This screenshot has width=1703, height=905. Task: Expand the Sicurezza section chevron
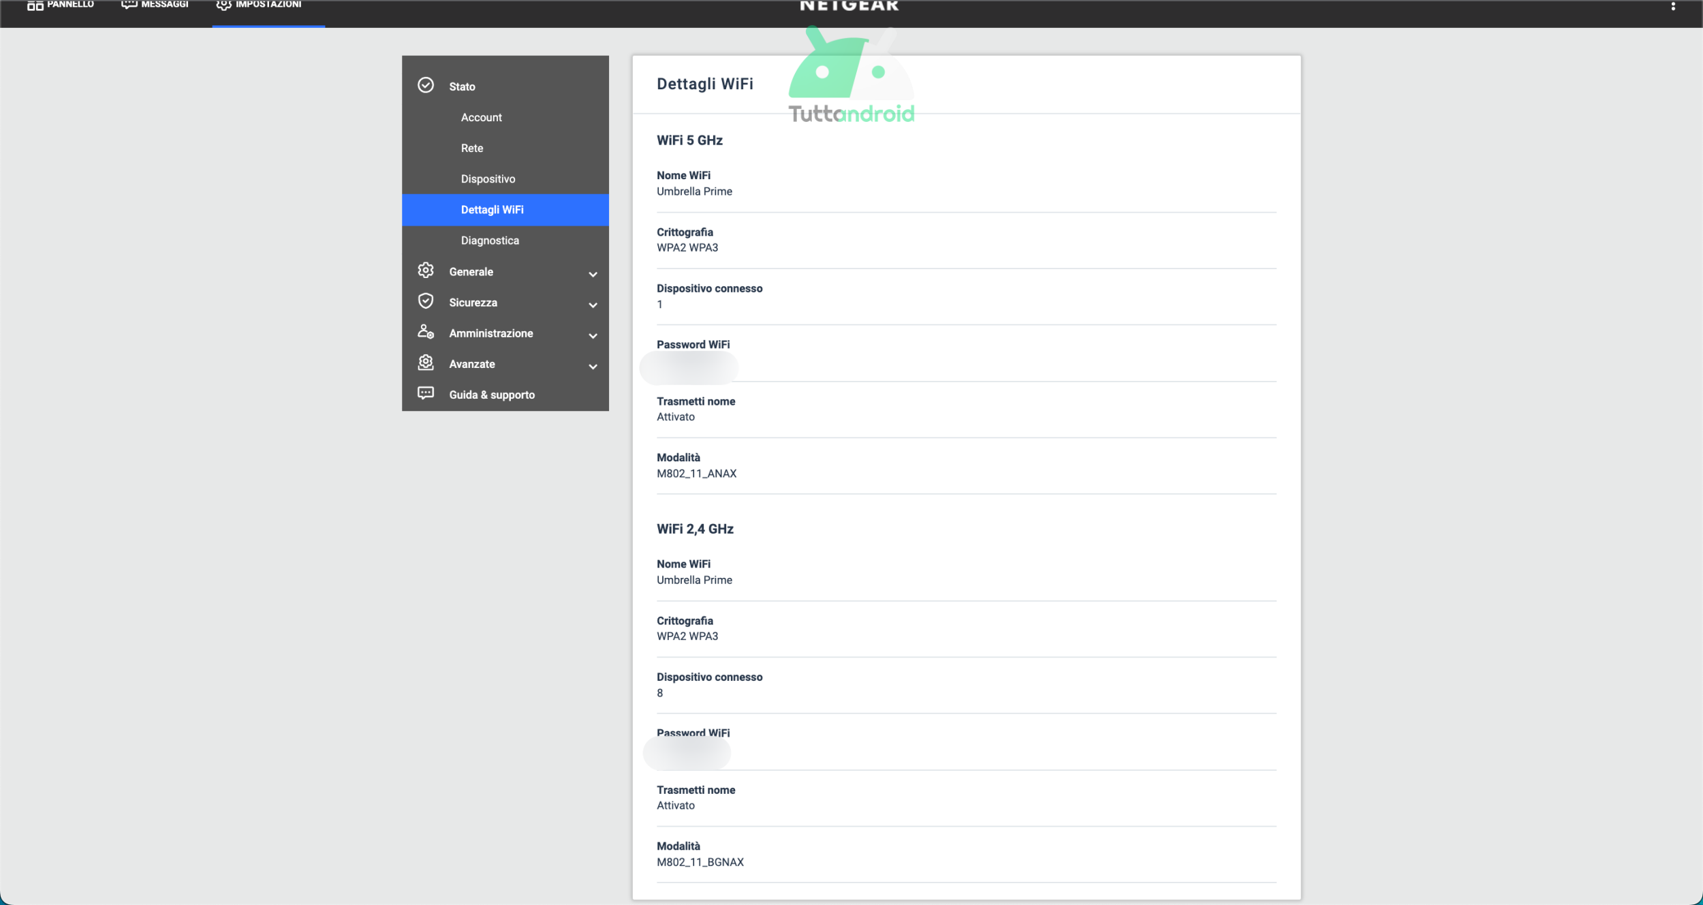593,305
